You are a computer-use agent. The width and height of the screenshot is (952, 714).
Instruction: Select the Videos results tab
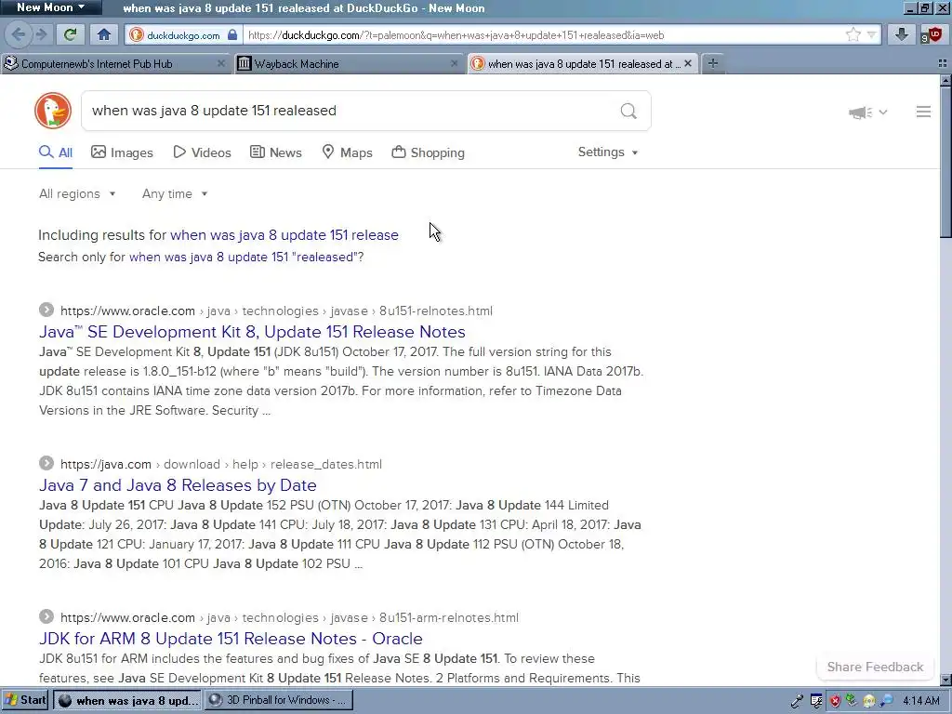click(202, 152)
